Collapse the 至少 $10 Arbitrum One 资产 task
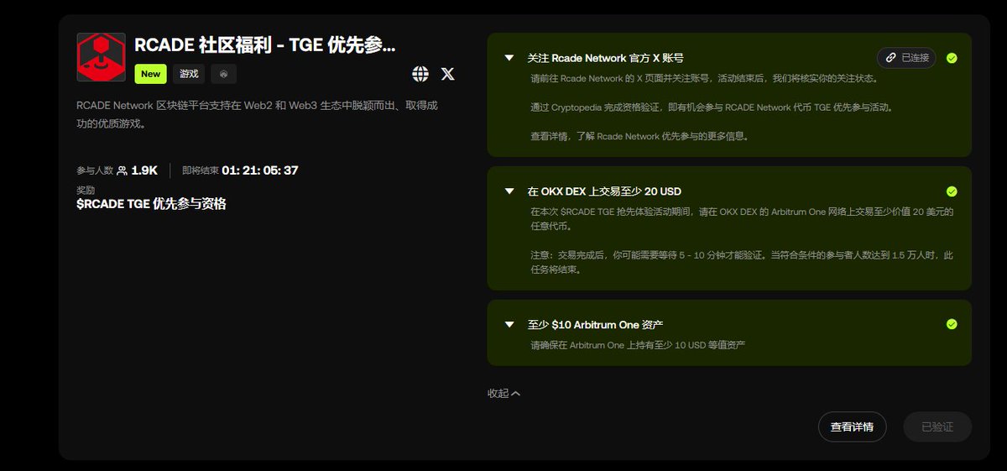Screen dimensions: 1007x471 click(x=509, y=324)
